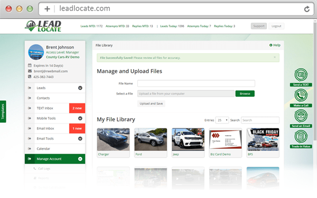317x198 pixels.
Task: Expand the Leads menu chevron
Action: click(80, 88)
